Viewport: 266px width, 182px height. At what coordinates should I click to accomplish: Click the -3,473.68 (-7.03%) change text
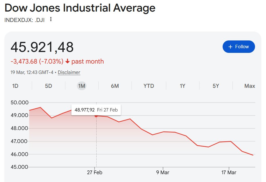click(37, 61)
